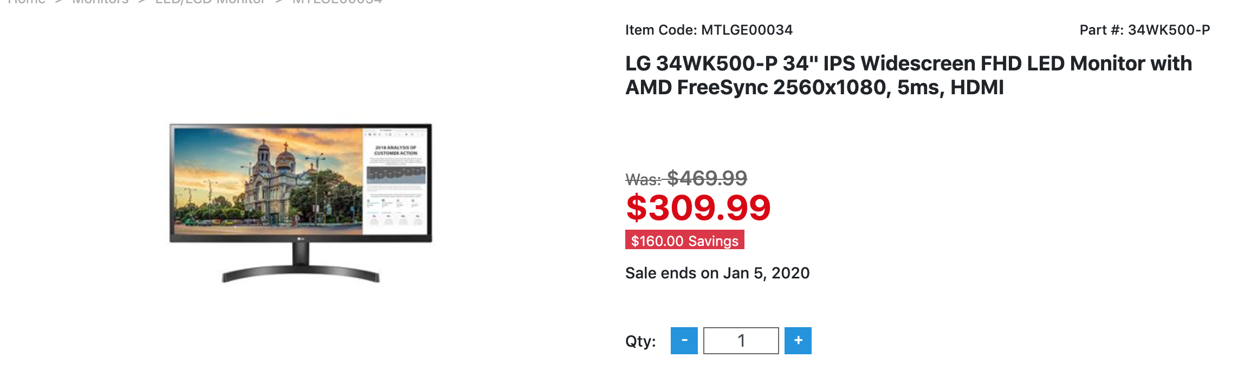Screen dimensions: 1244x377
Task: Click the LG 34WK500-P product title
Action: point(909,75)
